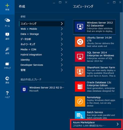Open the Browse magnifier icon in sidebar
Viewport: 123px width, 130px height.
pos(7,49)
